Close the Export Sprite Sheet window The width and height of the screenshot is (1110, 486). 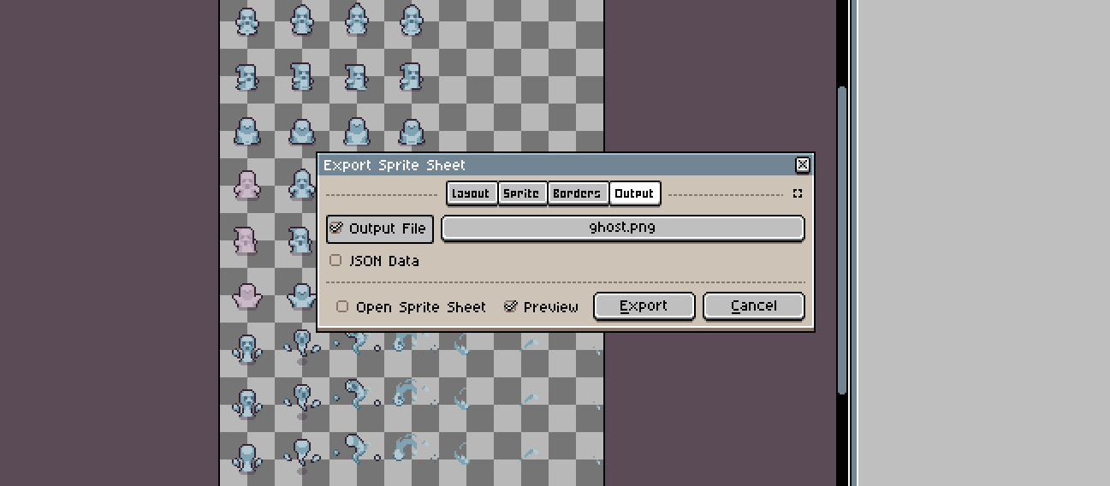[802, 165]
